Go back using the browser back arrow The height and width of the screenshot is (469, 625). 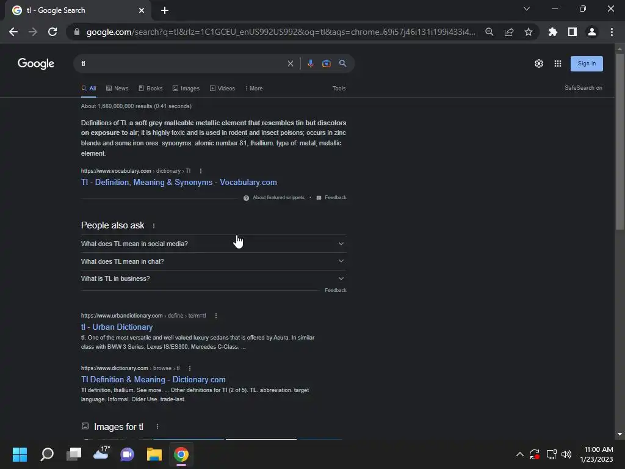pos(13,32)
